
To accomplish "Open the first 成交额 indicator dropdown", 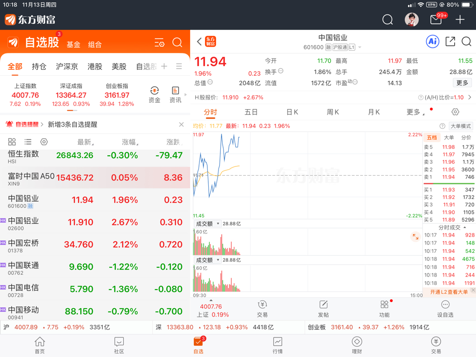I will [208, 224].
